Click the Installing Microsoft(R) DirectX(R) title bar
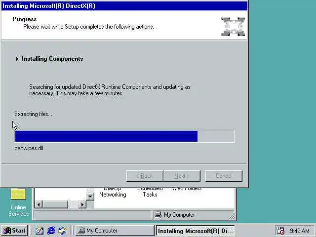Image resolution: width=316 pixels, height=237 pixels. pos(124,6)
